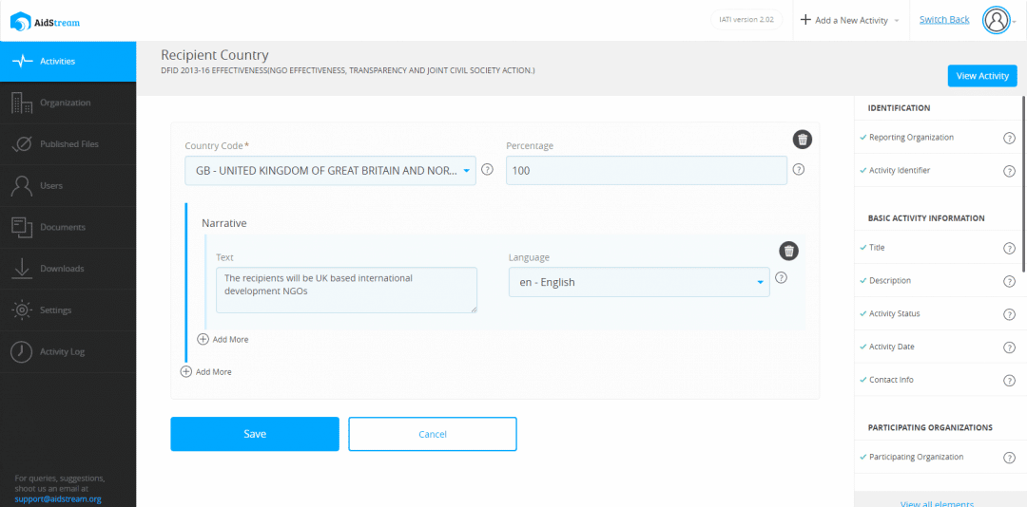Delete the recipient country entry with trash icon

803,140
